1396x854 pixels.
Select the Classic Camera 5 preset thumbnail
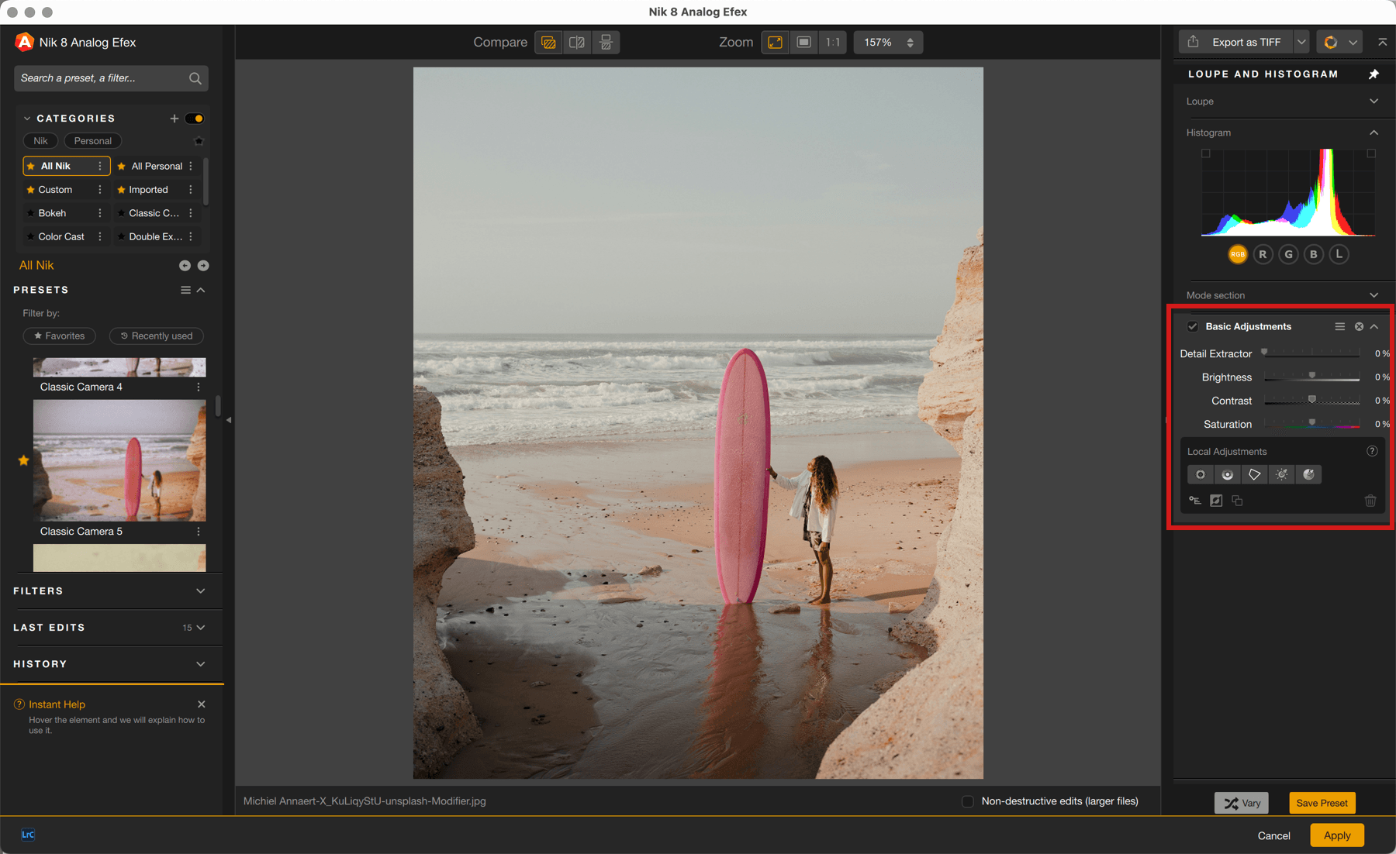(x=119, y=460)
